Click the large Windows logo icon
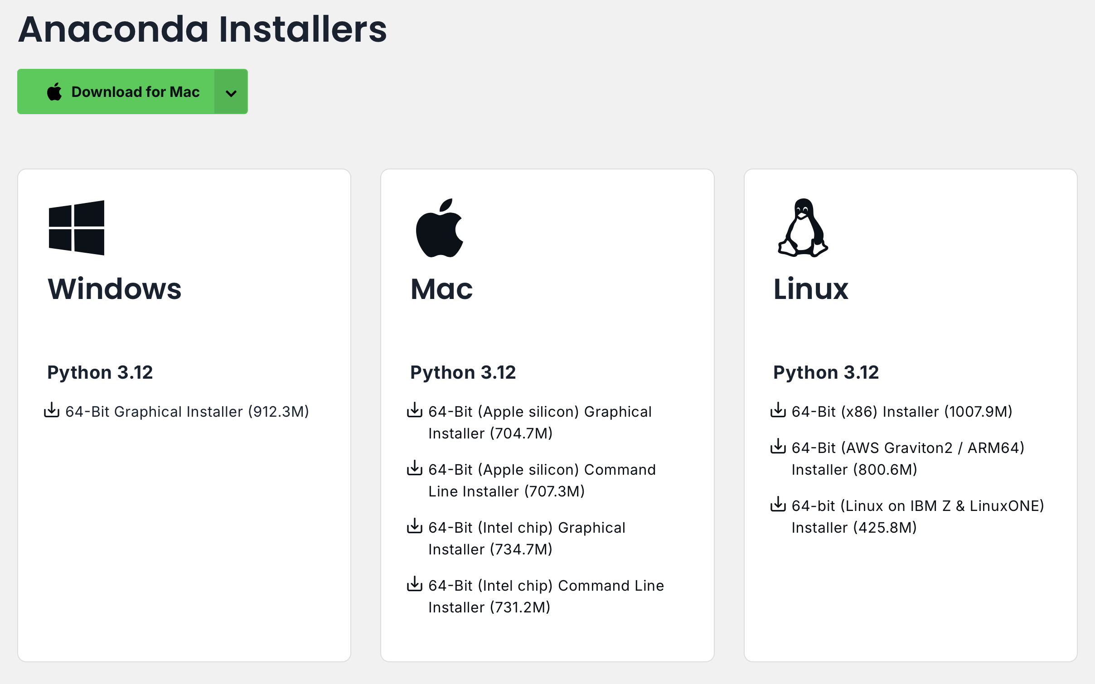Screen dimensions: 1095x684 click(77, 228)
